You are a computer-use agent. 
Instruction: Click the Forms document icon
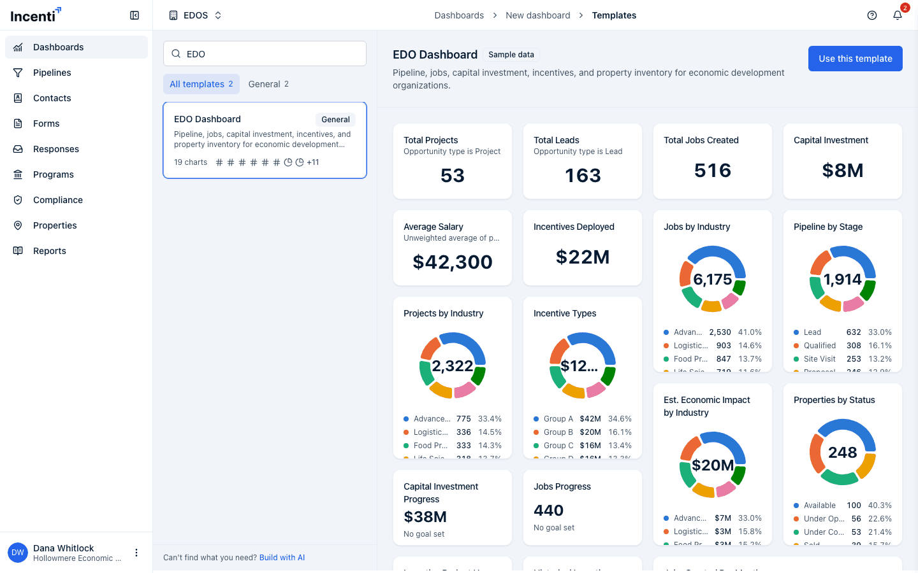18,124
